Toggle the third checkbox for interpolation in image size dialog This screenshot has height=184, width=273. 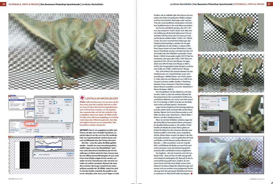point(36,119)
